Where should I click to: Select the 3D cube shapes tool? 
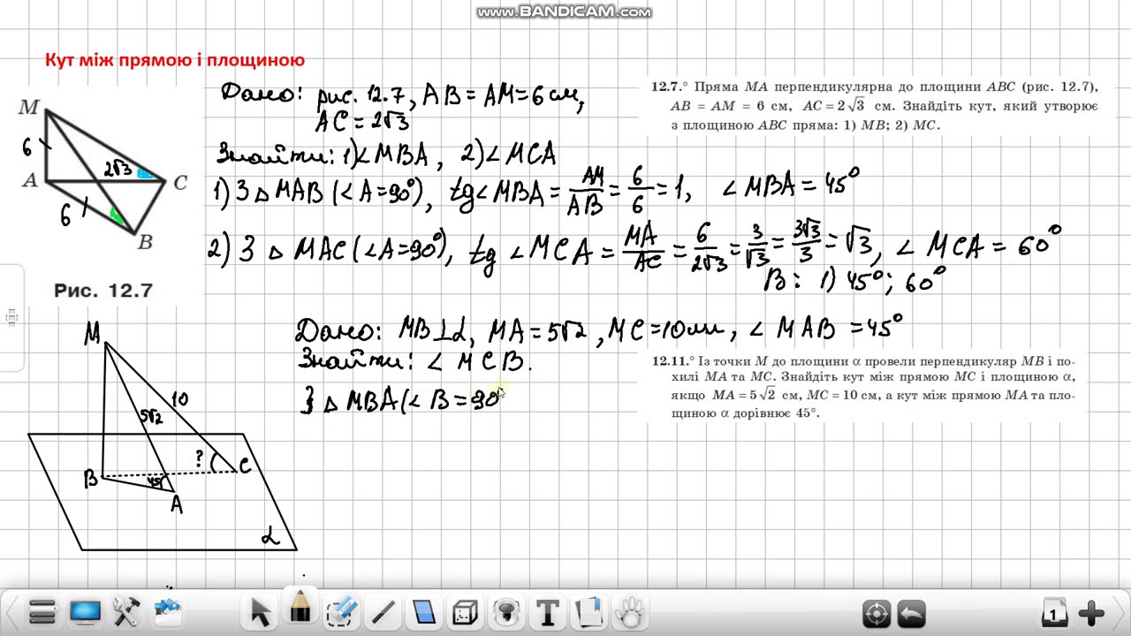click(x=466, y=611)
